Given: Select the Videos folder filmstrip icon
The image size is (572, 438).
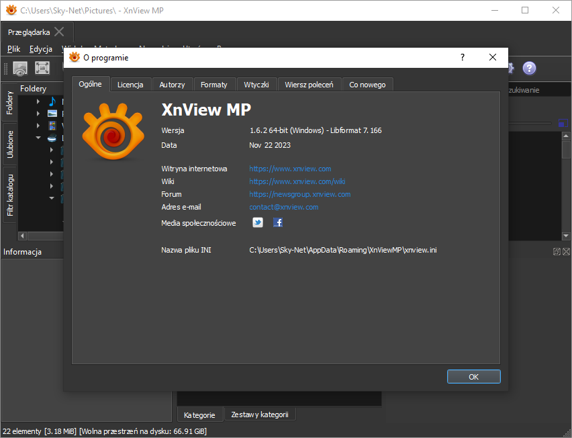Looking at the screenshot, I should pos(52,126).
